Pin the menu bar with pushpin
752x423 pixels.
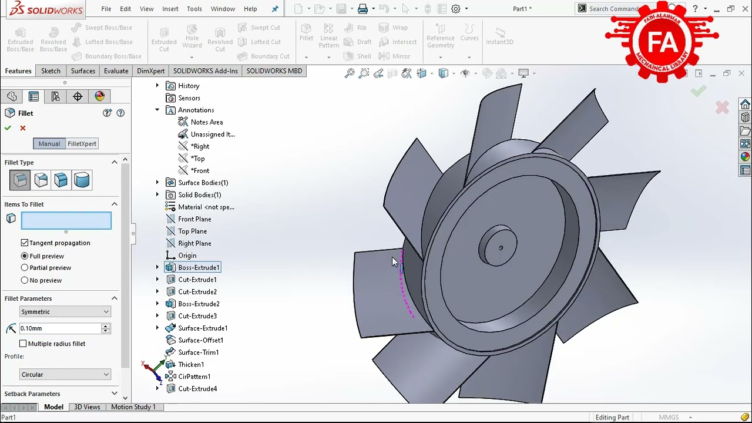click(x=275, y=9)
